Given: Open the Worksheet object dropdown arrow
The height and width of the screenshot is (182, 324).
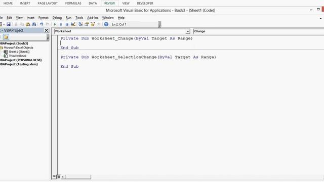Looking at the screenshot, I should (x=188, y=31).
